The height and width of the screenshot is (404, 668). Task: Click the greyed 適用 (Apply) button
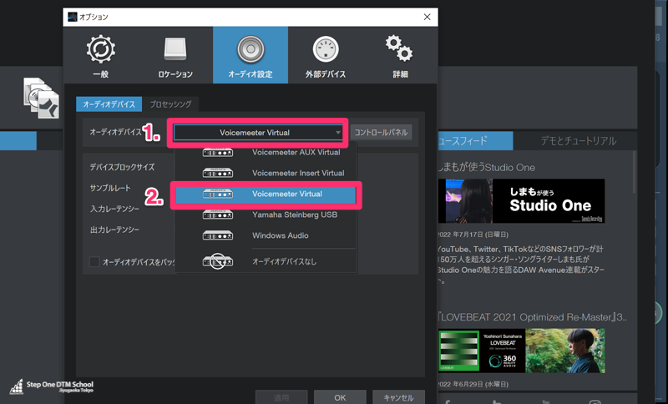point(281,397)
